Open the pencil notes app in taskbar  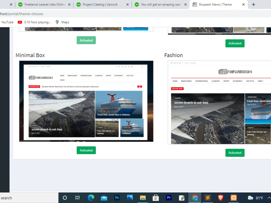pyautogui.click(x=182, y=198)
